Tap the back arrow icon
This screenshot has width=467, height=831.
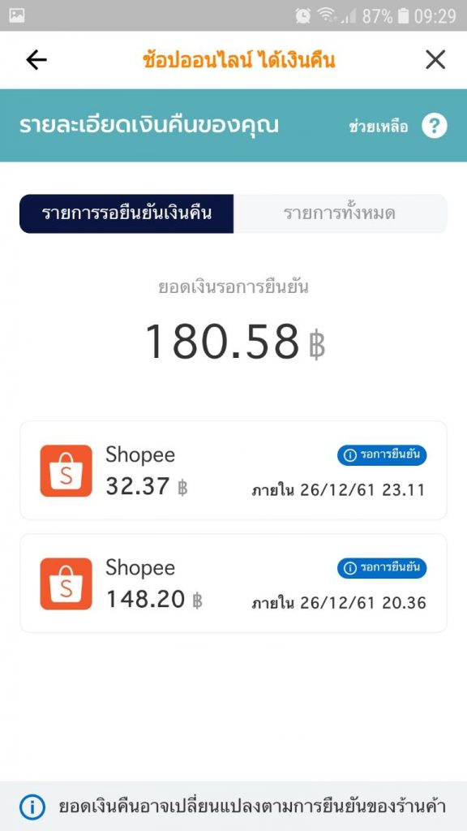(x=36, y=60)
